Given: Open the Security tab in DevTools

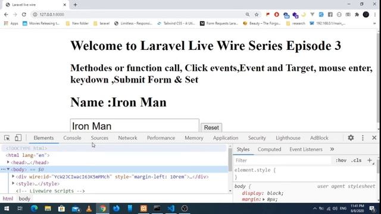Looking at the screenshot, I should (x=257, y=138).
